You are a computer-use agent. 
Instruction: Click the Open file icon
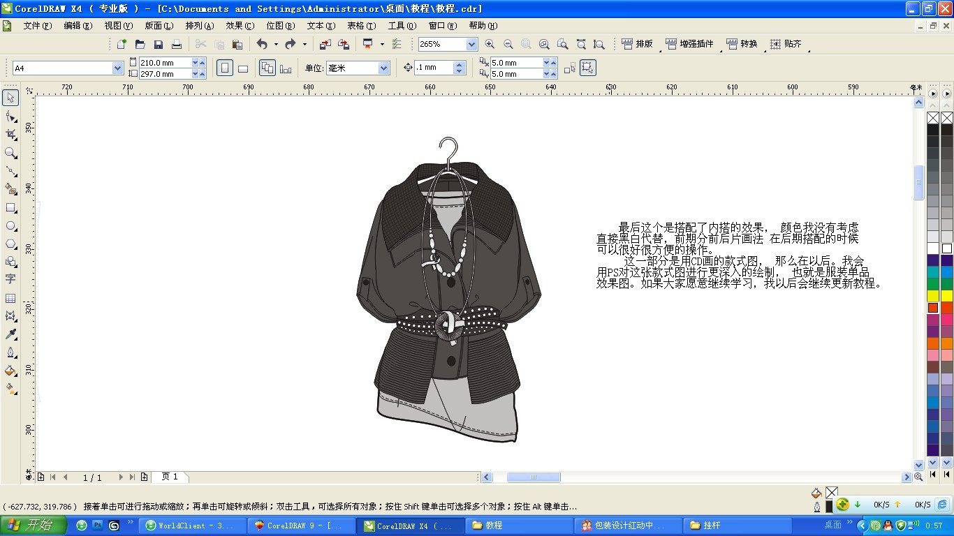pyautogui.click(x=140, y=44)
